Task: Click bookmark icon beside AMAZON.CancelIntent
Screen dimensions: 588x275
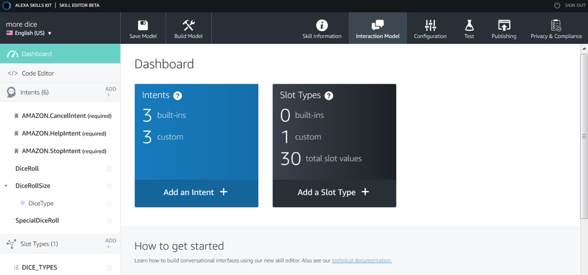Action: [x=16, y=116]
